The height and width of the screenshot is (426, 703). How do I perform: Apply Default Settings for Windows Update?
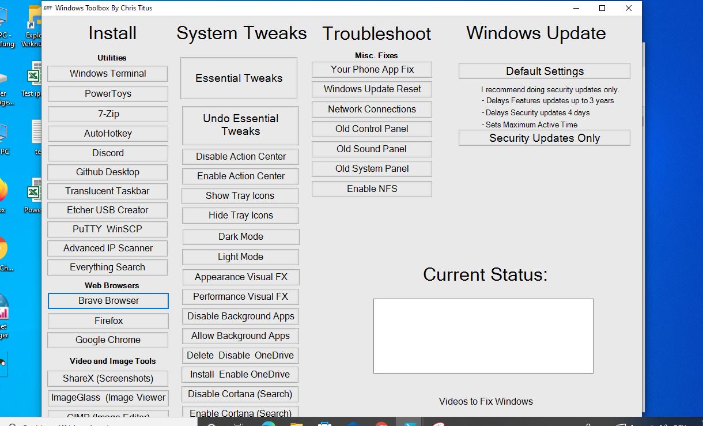[545, 71]
